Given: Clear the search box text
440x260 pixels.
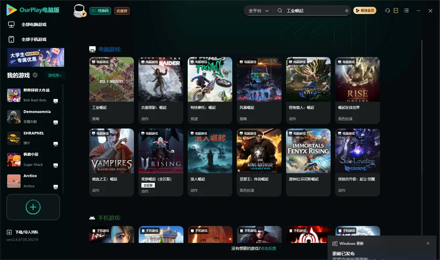Looking at the screenshot, I should point(347,11).
